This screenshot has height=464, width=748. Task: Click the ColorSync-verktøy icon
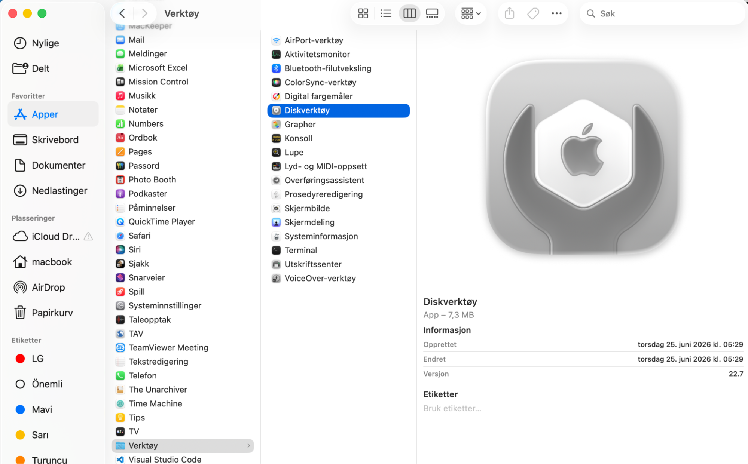pyautogui.click(x=276, y=82)
